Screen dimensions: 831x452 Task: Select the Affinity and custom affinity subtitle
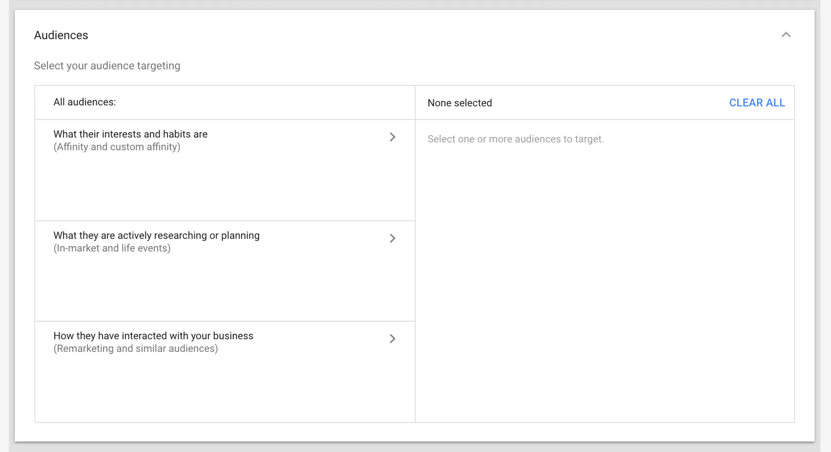pos(117,147)
